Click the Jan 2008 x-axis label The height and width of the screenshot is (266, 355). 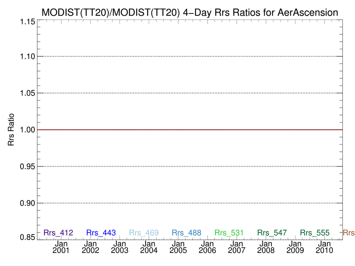coord(266,247)
